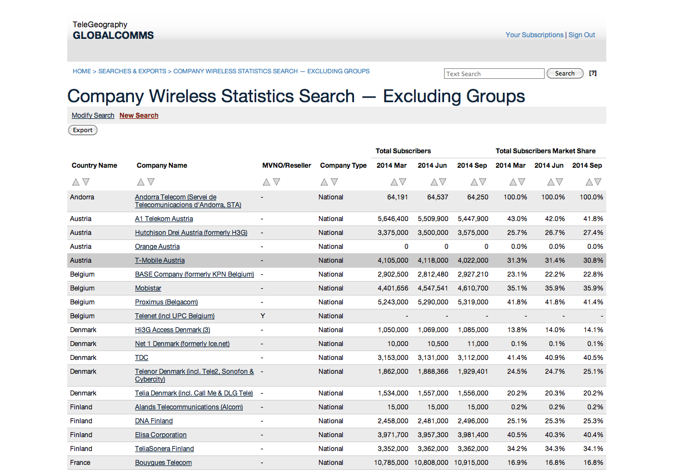
Task: Open Proximus (Belgacom) link
Action: click(x=167, y=302)
